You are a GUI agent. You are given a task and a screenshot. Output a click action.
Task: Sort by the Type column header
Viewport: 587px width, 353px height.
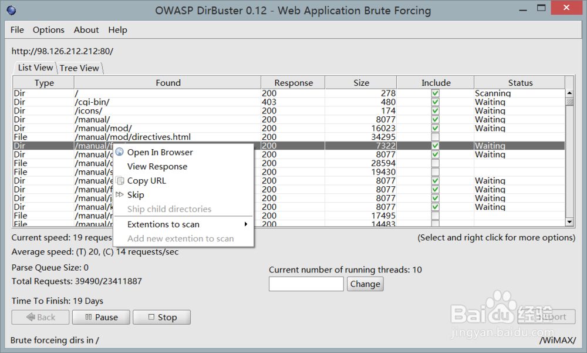click(x=44, y=83)
